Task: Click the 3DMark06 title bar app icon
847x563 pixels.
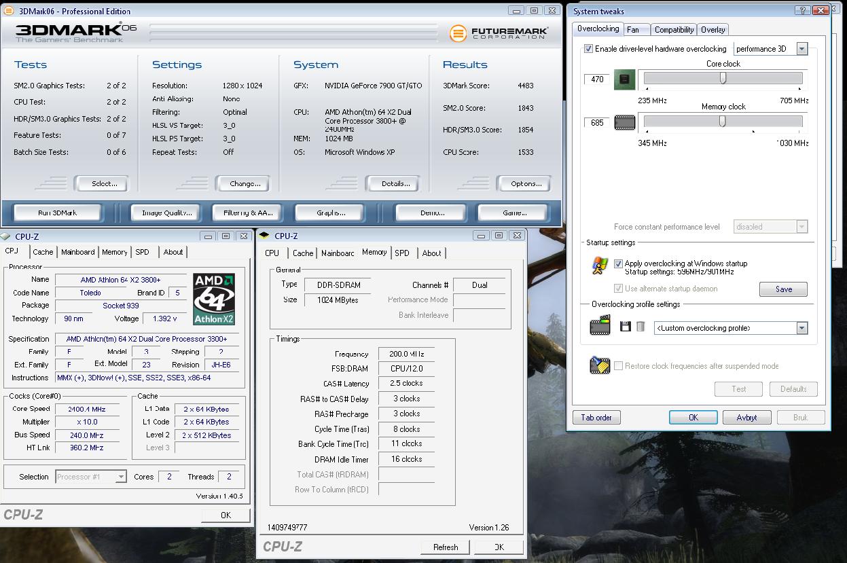Action: tap(10, 11)
